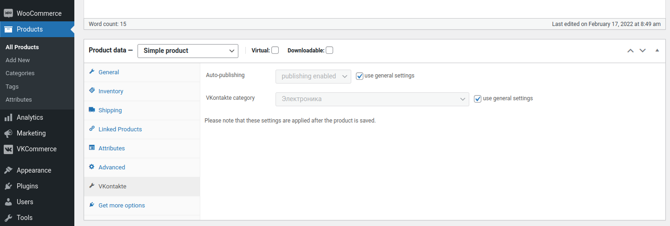Click the Auto-publishing label
Screen dimensions: 670x226
[225, 75]
